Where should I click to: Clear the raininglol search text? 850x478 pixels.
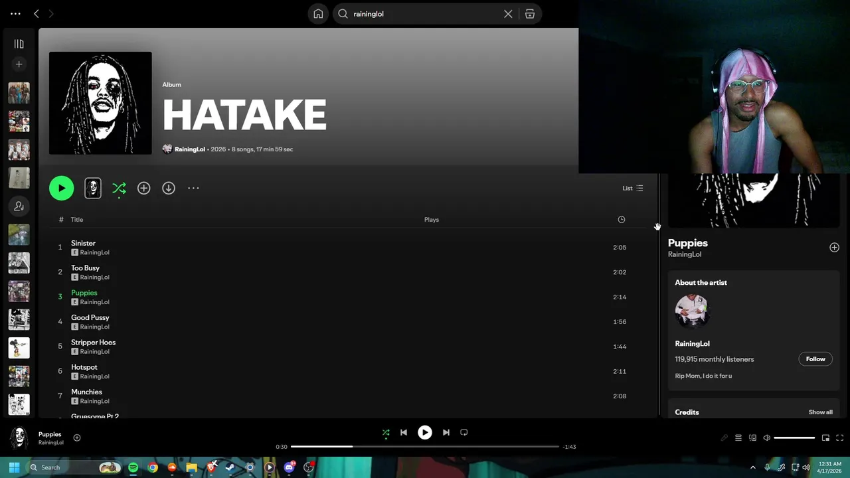508,14
